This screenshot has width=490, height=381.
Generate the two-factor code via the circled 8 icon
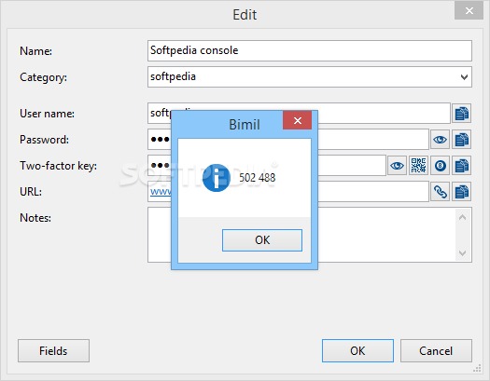click(x=440, y=166)
